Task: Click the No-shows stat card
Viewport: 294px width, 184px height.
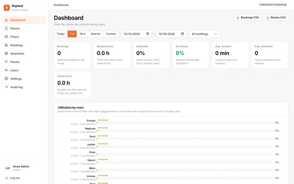Action: tap(191, 55)
